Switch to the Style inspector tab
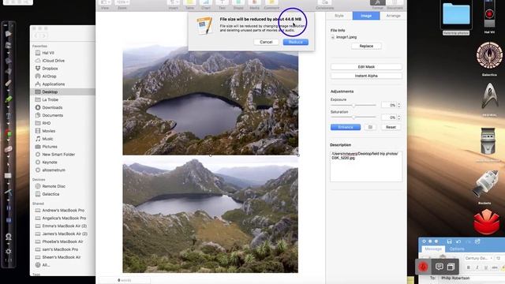 [339, 16]
